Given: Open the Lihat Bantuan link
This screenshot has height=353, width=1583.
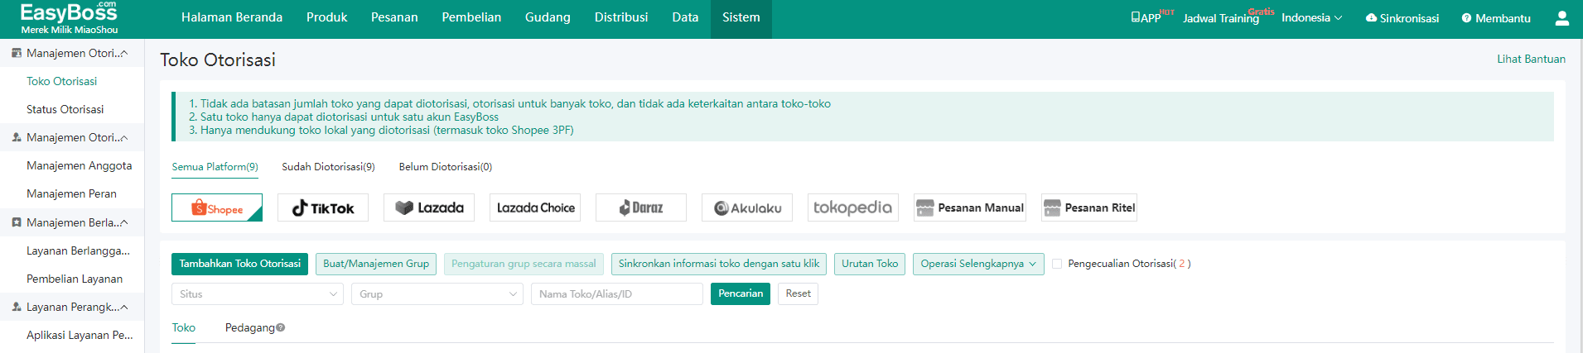Looking at the screenshot, I should tap(1531, 59).
